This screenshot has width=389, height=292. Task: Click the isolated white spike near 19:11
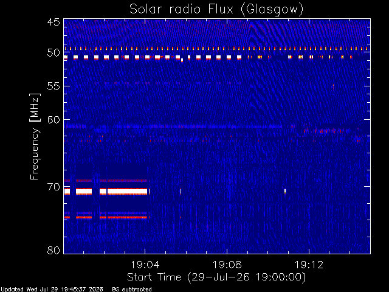tap(285, 191)
